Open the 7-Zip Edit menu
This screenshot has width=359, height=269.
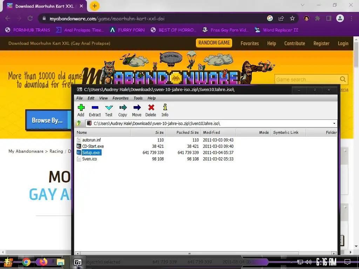point(91,98)
